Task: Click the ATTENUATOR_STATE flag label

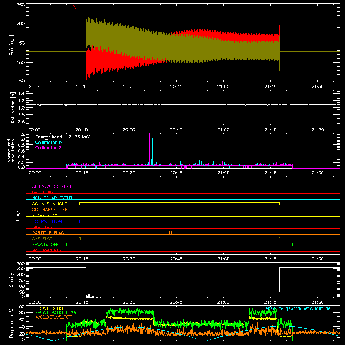Action: coord(52,186)
